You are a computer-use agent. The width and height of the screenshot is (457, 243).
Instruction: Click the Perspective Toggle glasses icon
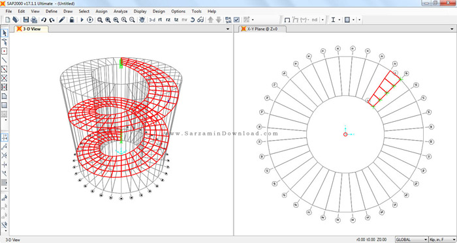[x=200, y=20]
